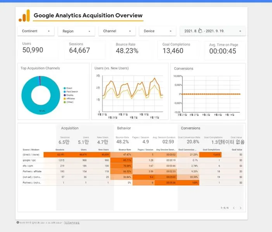This screenshot has width=272, height=232.
Task: Click the Display legend dot
Action: (x=65, y=95)
